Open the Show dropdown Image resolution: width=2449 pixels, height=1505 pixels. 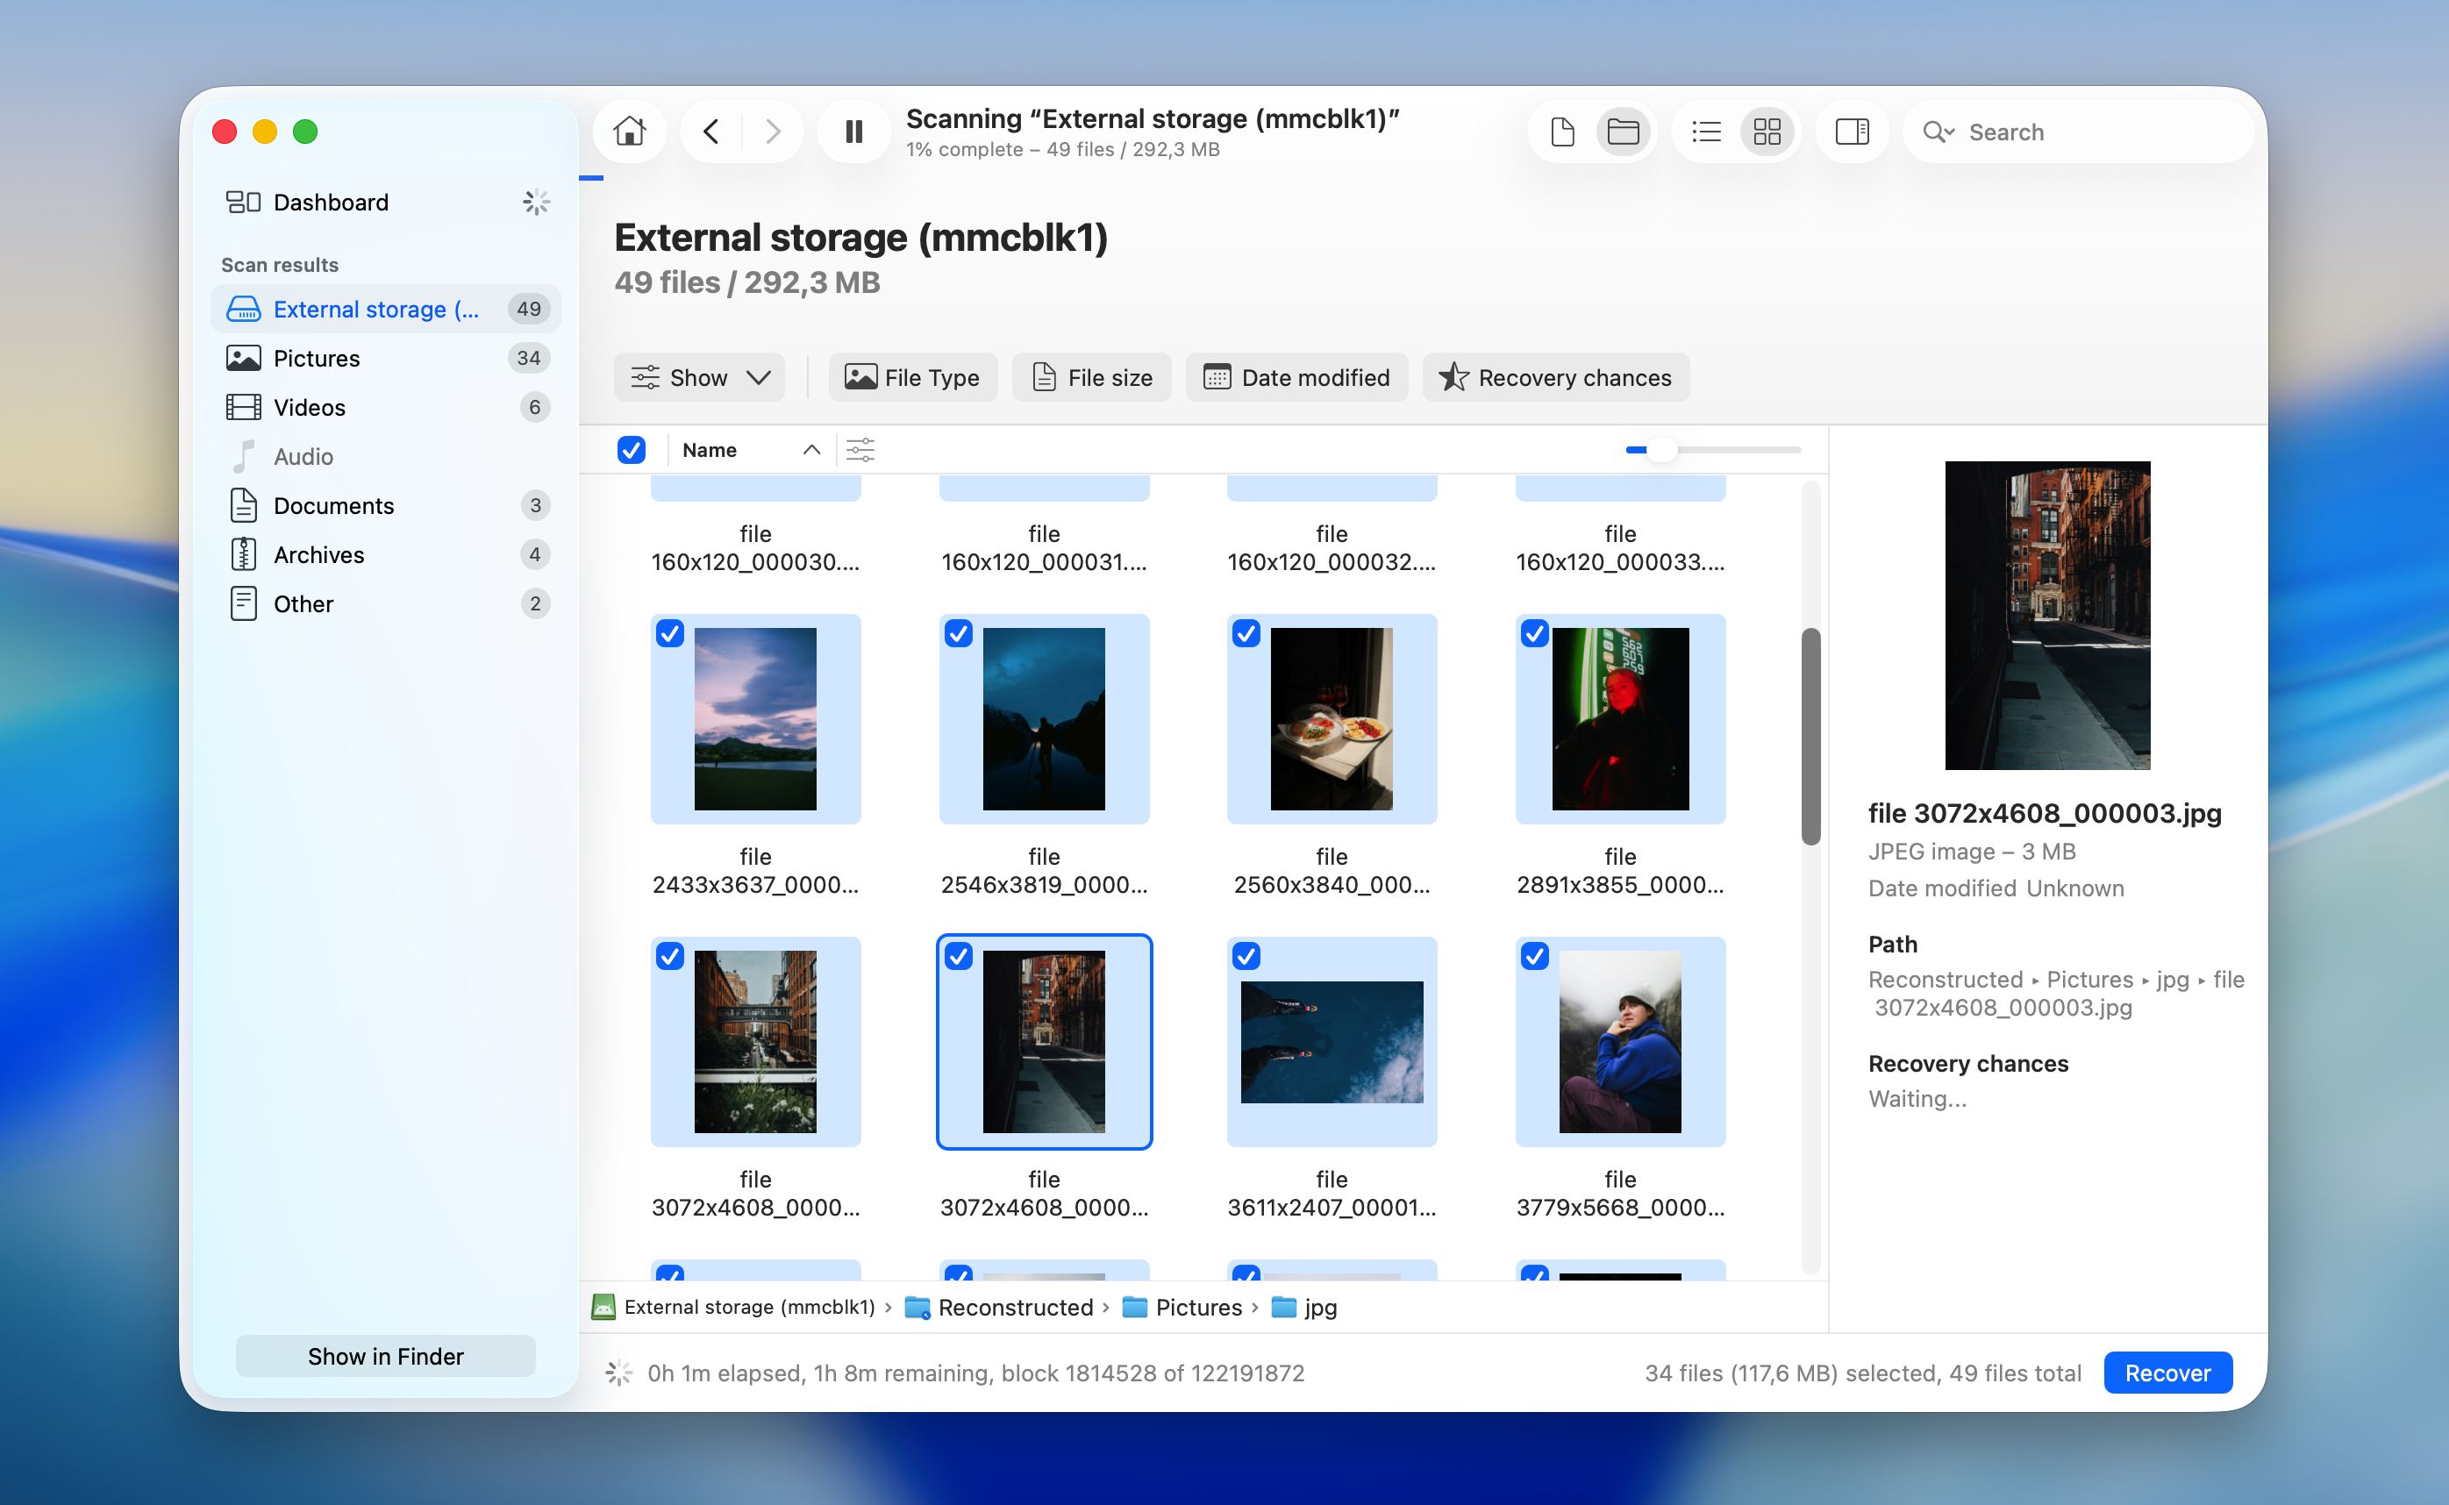coord(699,377)
